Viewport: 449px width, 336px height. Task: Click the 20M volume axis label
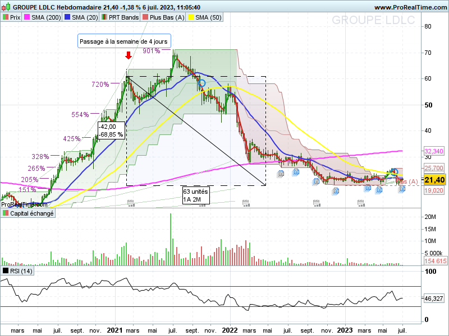pyautogui.click(x=430, y=217)
